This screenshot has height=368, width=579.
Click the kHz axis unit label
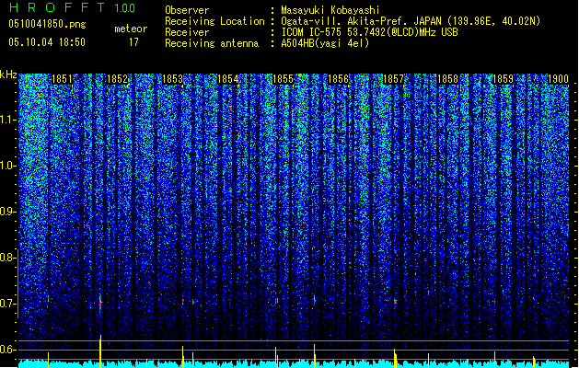[x=8, y=75]
